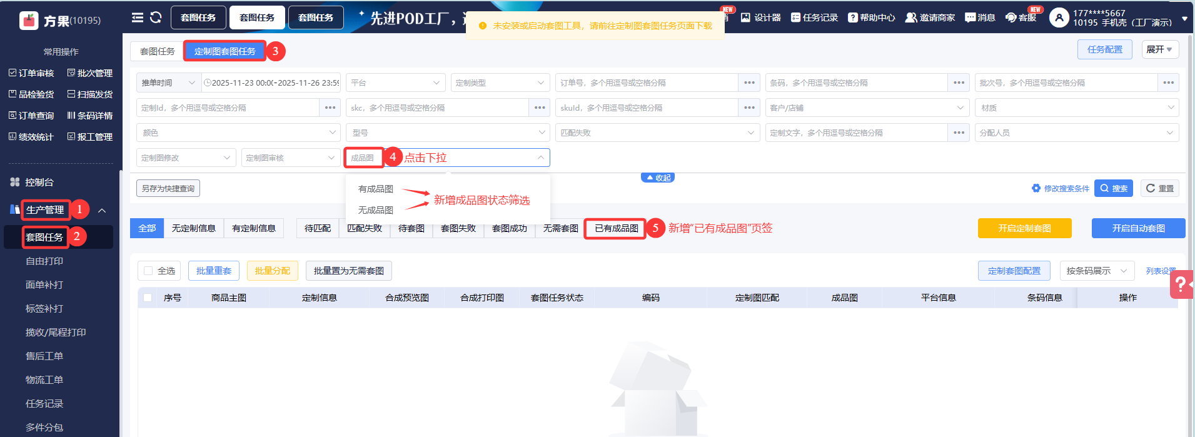
Task: Collapse the filters with 收起 toggle
Action: pyautogui.click(x=658, y=178)
